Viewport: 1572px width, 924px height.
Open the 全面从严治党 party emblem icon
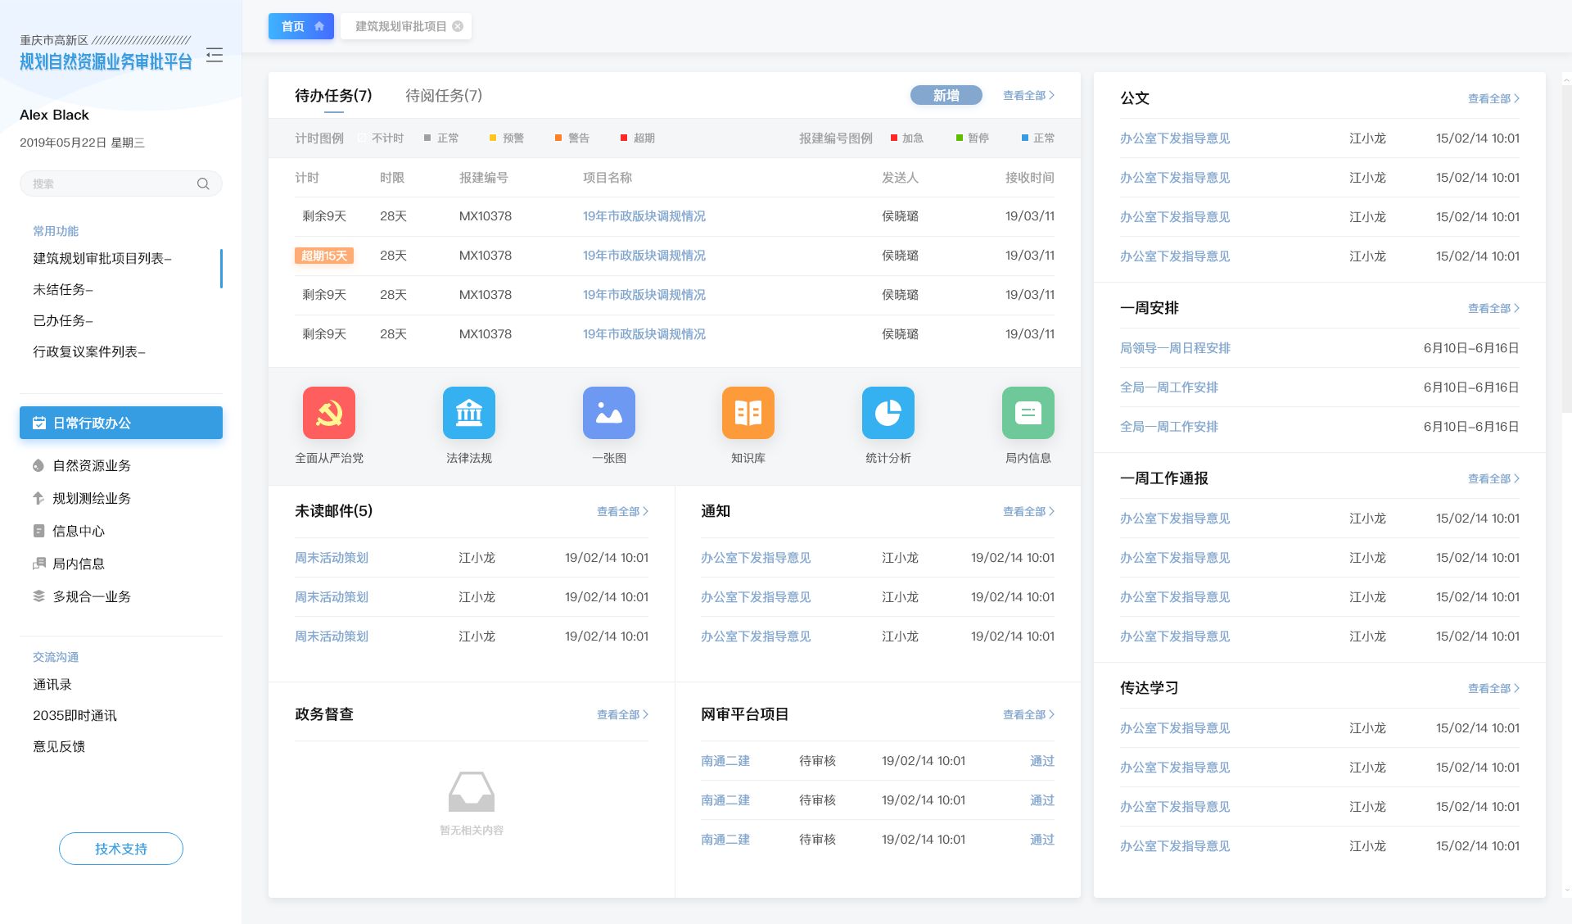click(329, 413)
